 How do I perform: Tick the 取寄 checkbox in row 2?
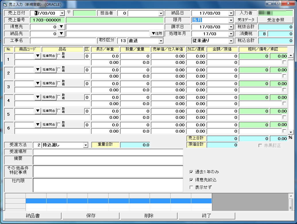tap(59, 69)
